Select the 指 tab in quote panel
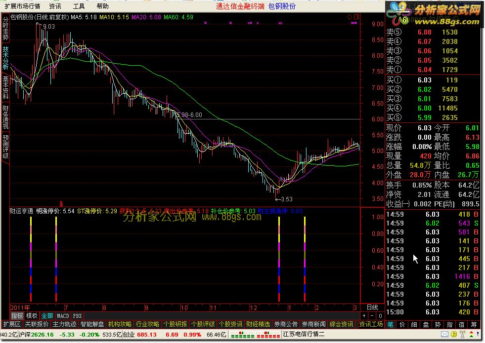The height and width of the screenshot is (343, 485). tap(450, 324)
